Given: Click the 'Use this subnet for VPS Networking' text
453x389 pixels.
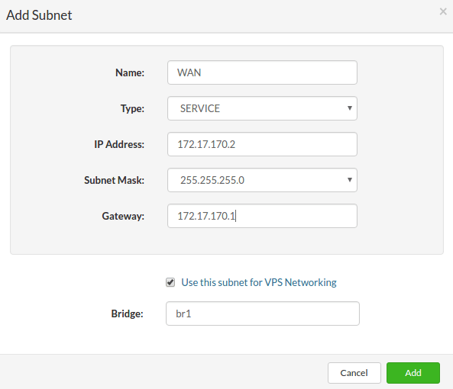Looking at the screenshot, I should [x=259, y=282].
